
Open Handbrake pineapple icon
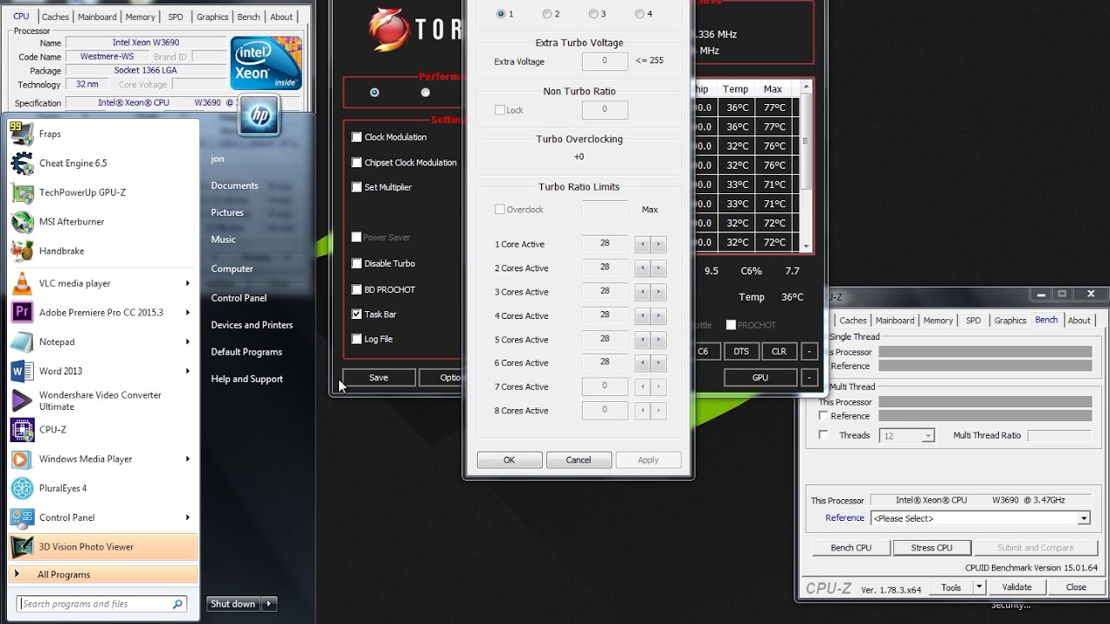22,250
